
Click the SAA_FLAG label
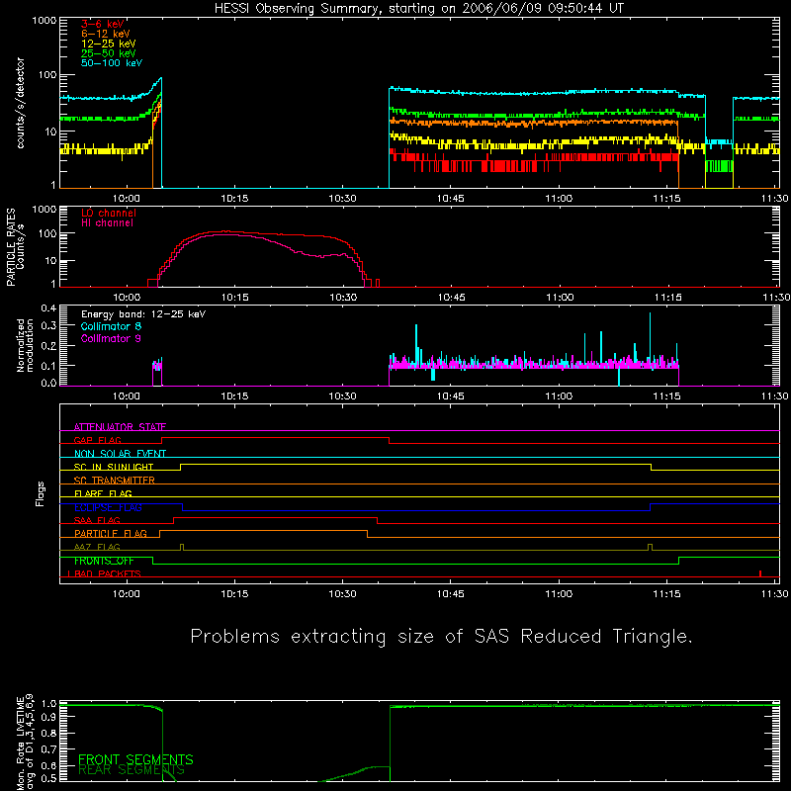[97, 520]
